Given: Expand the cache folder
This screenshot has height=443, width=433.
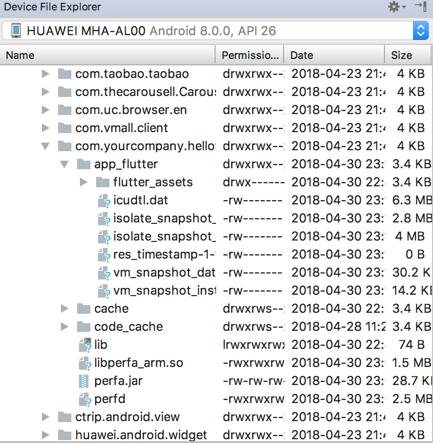Looking at the screenshot, I should [64, 308].
